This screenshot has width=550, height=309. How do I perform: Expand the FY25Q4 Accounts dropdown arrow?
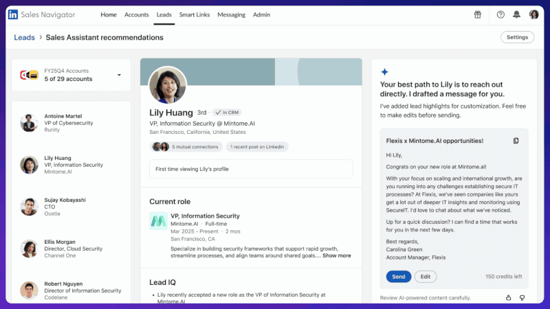[x=119, y=75]
